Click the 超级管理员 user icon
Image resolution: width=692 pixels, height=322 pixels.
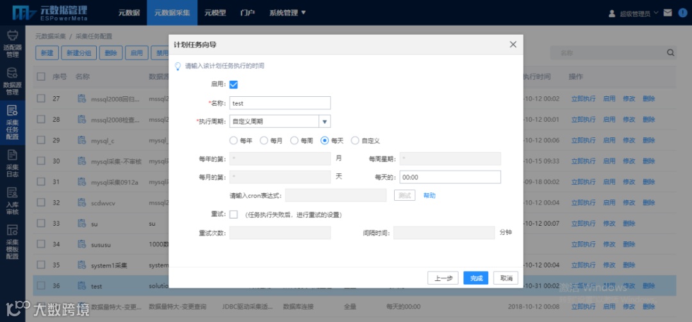pyautogui.click(x=612, y=13)
